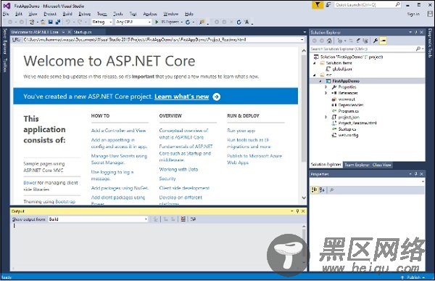Select Project_Readme.html in Solution Explorer

pos(357,123)
